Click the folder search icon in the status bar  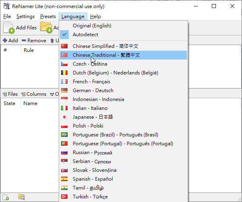(x=22, y=197)
